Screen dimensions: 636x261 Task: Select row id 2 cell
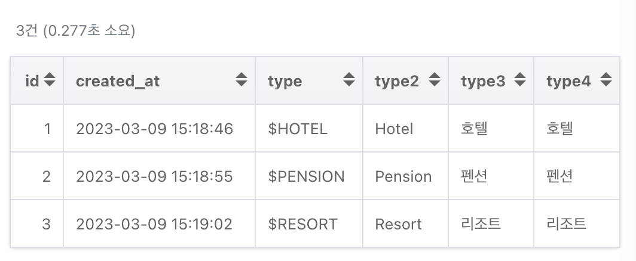(47, 176)
